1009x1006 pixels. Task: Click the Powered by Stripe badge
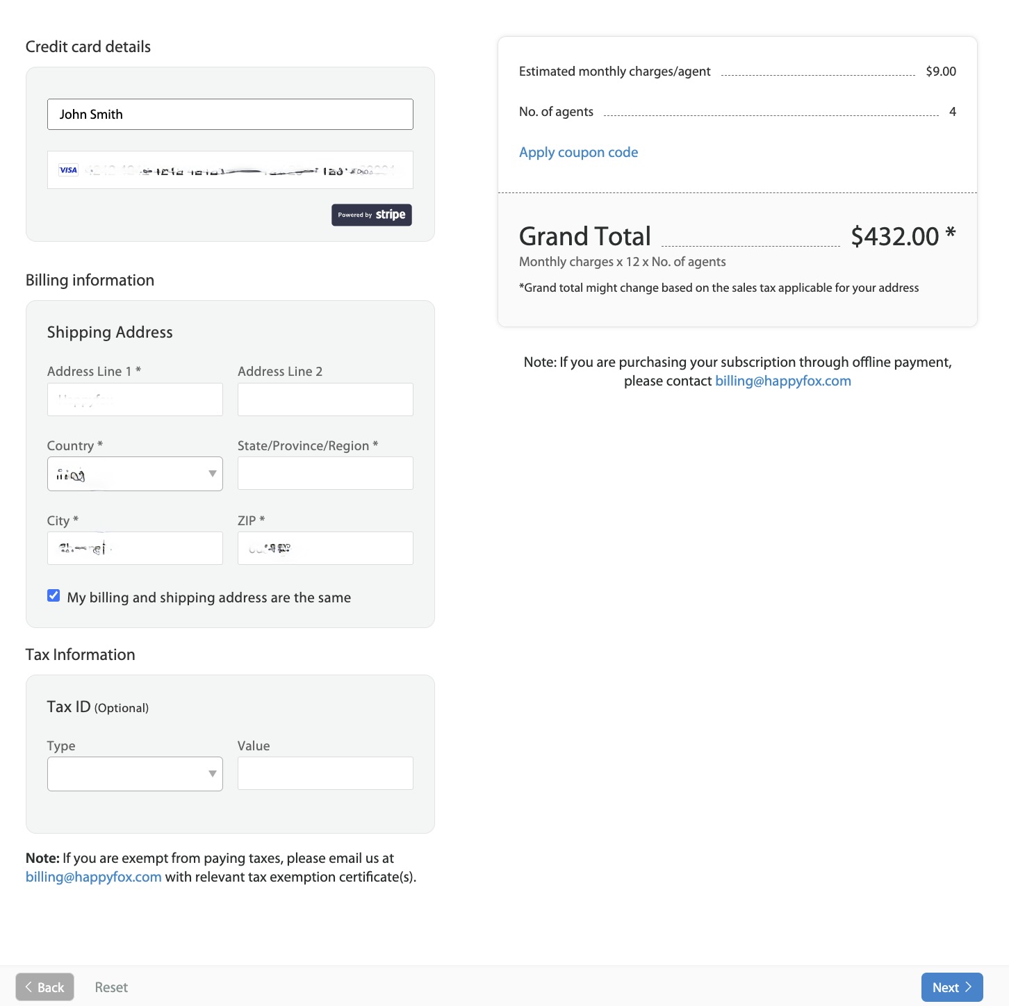click(372, 215)
